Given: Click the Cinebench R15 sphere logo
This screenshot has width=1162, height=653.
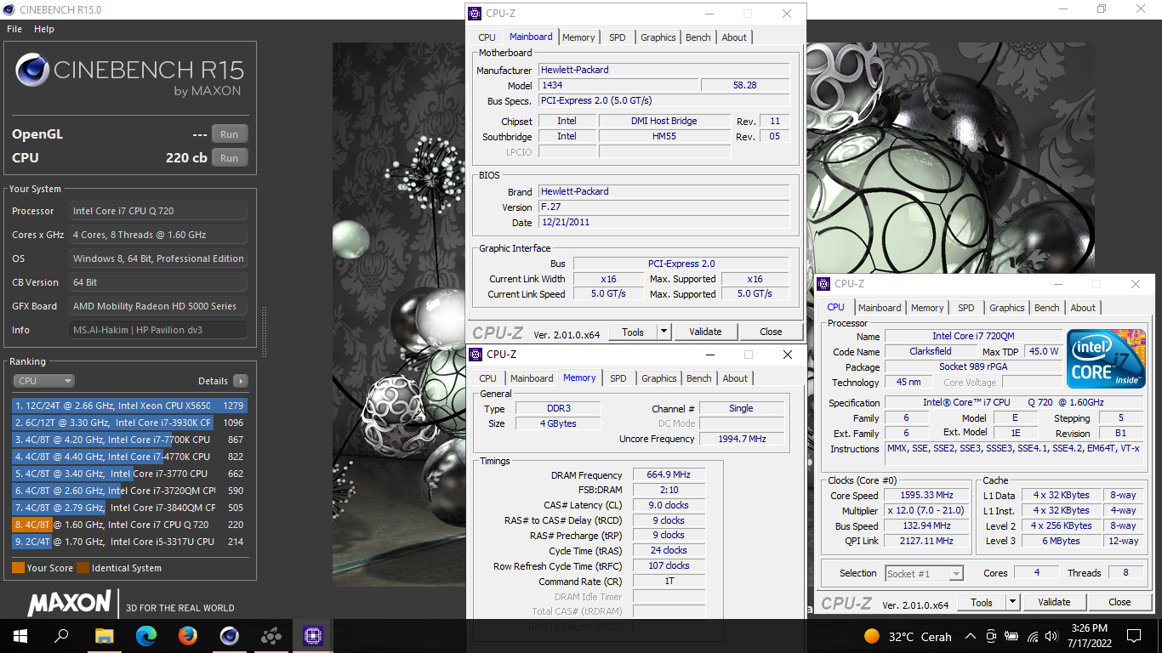Looking at the screenshot, I should coord(31,71).
